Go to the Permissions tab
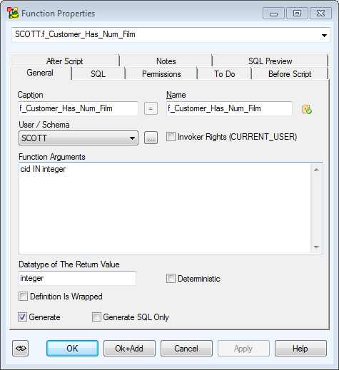Image resolution: width=339 pixels, height=370 pixels. click(x=161, y=74)
